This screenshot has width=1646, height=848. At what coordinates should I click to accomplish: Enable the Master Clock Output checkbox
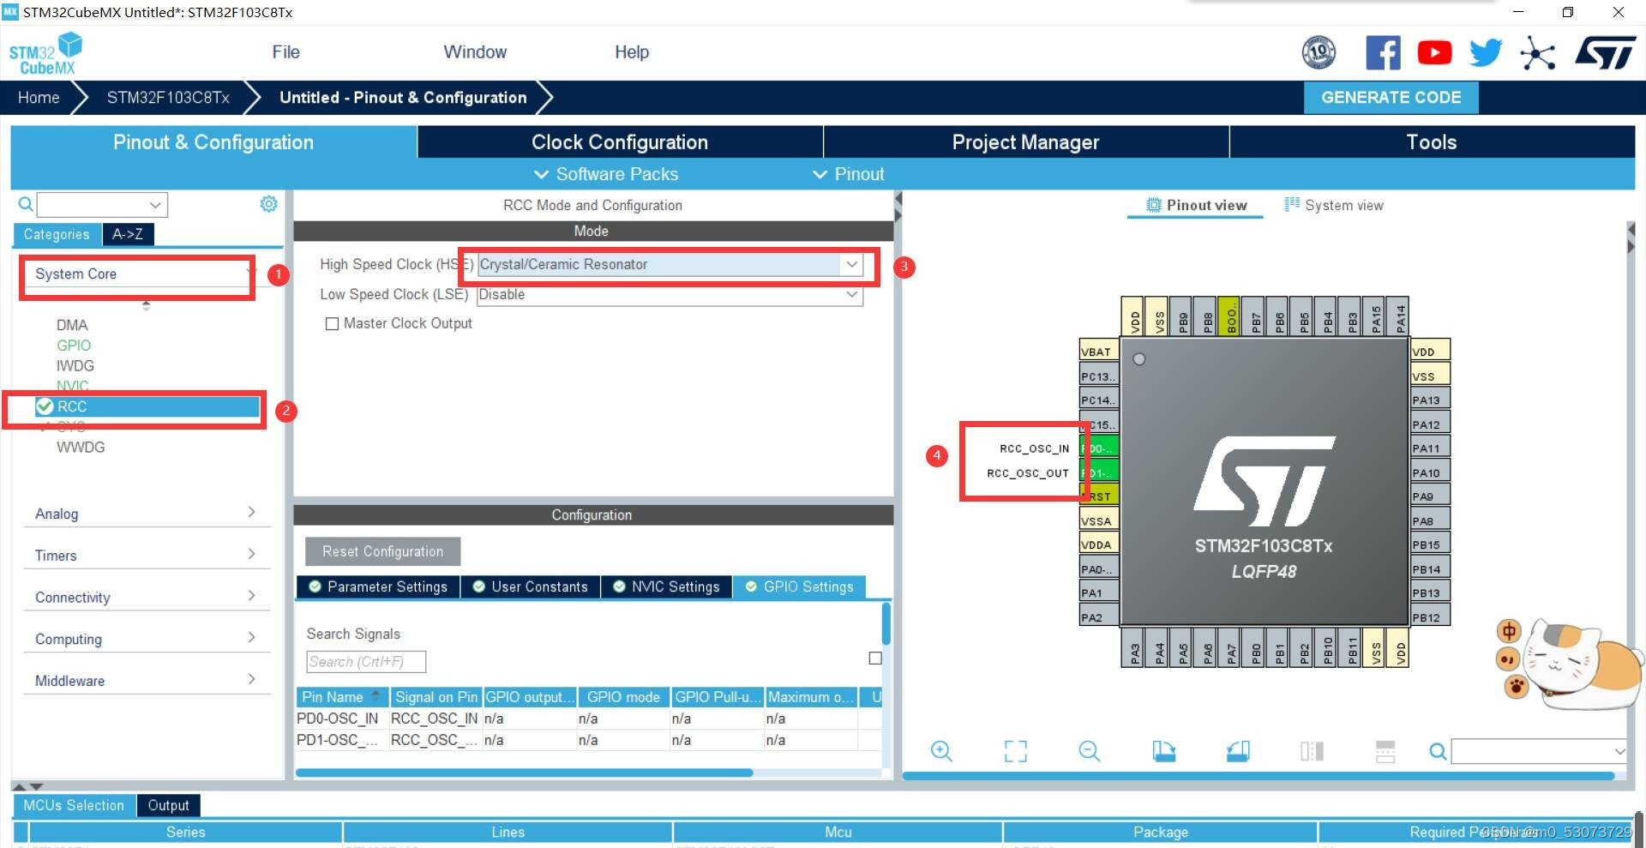[332, 324]
